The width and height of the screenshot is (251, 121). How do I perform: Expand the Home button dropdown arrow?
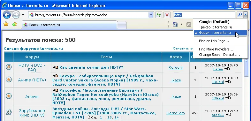[181, 24]
